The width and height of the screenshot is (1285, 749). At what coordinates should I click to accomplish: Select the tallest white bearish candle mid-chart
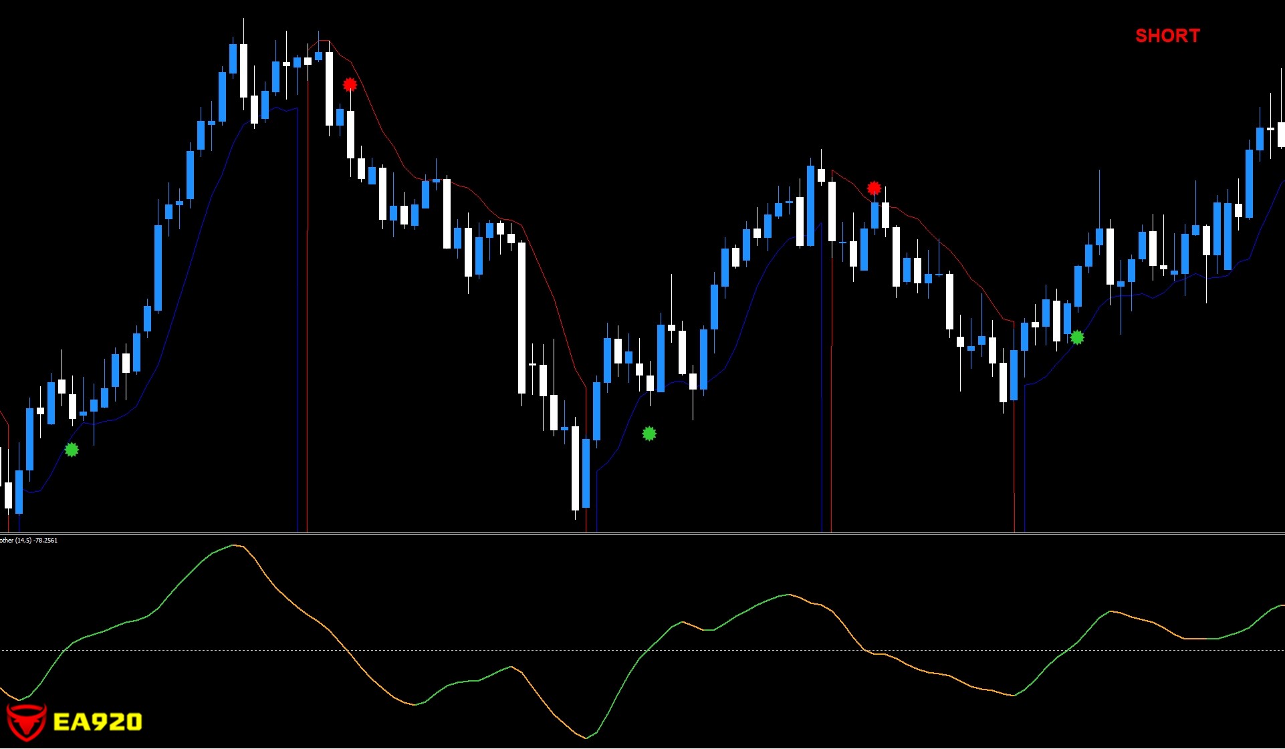pyautogui.click(x=521, y=317)
